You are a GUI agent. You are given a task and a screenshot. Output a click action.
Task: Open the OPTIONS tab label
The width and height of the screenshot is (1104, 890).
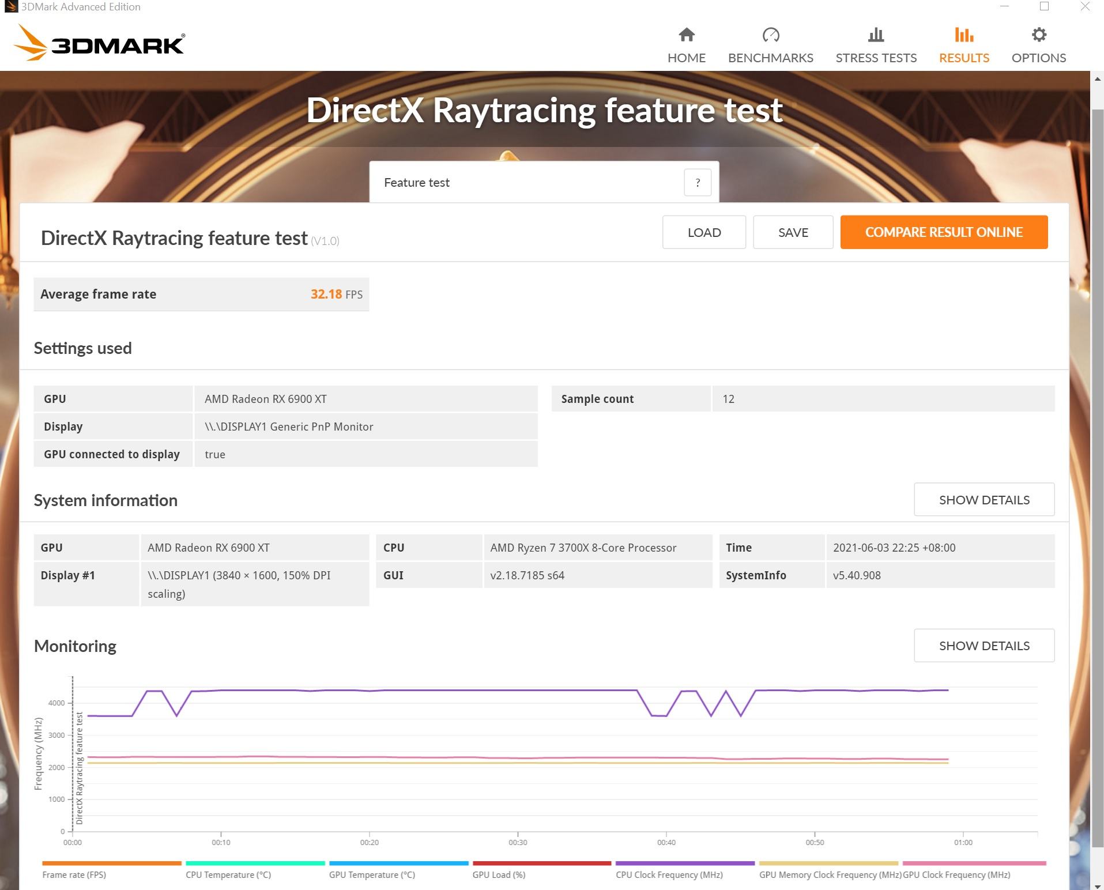pyautogui.click(x=1039, y=58)
